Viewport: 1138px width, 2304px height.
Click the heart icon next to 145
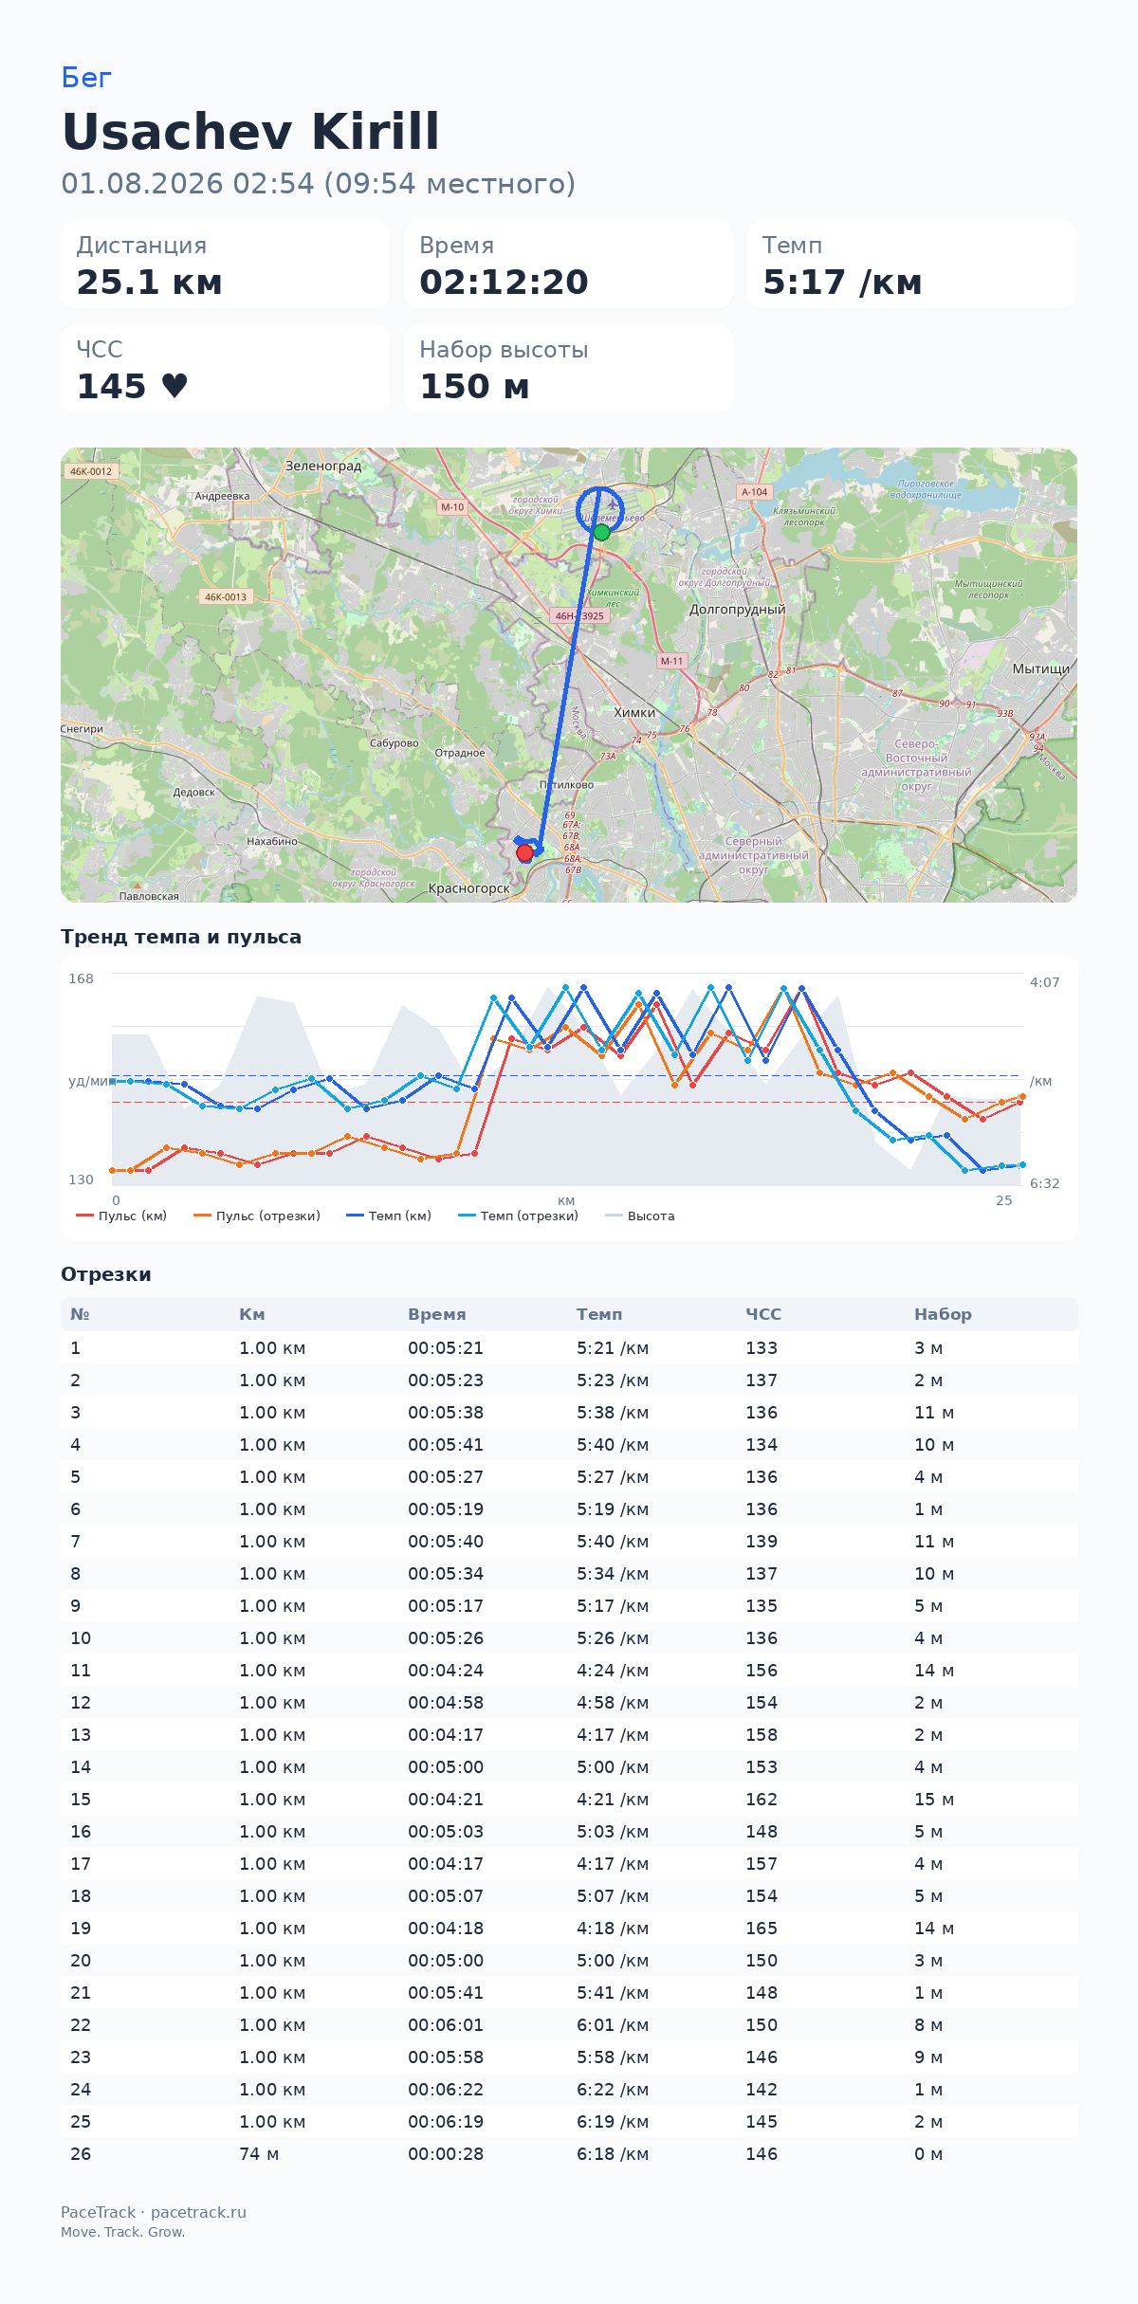(174, 386)
